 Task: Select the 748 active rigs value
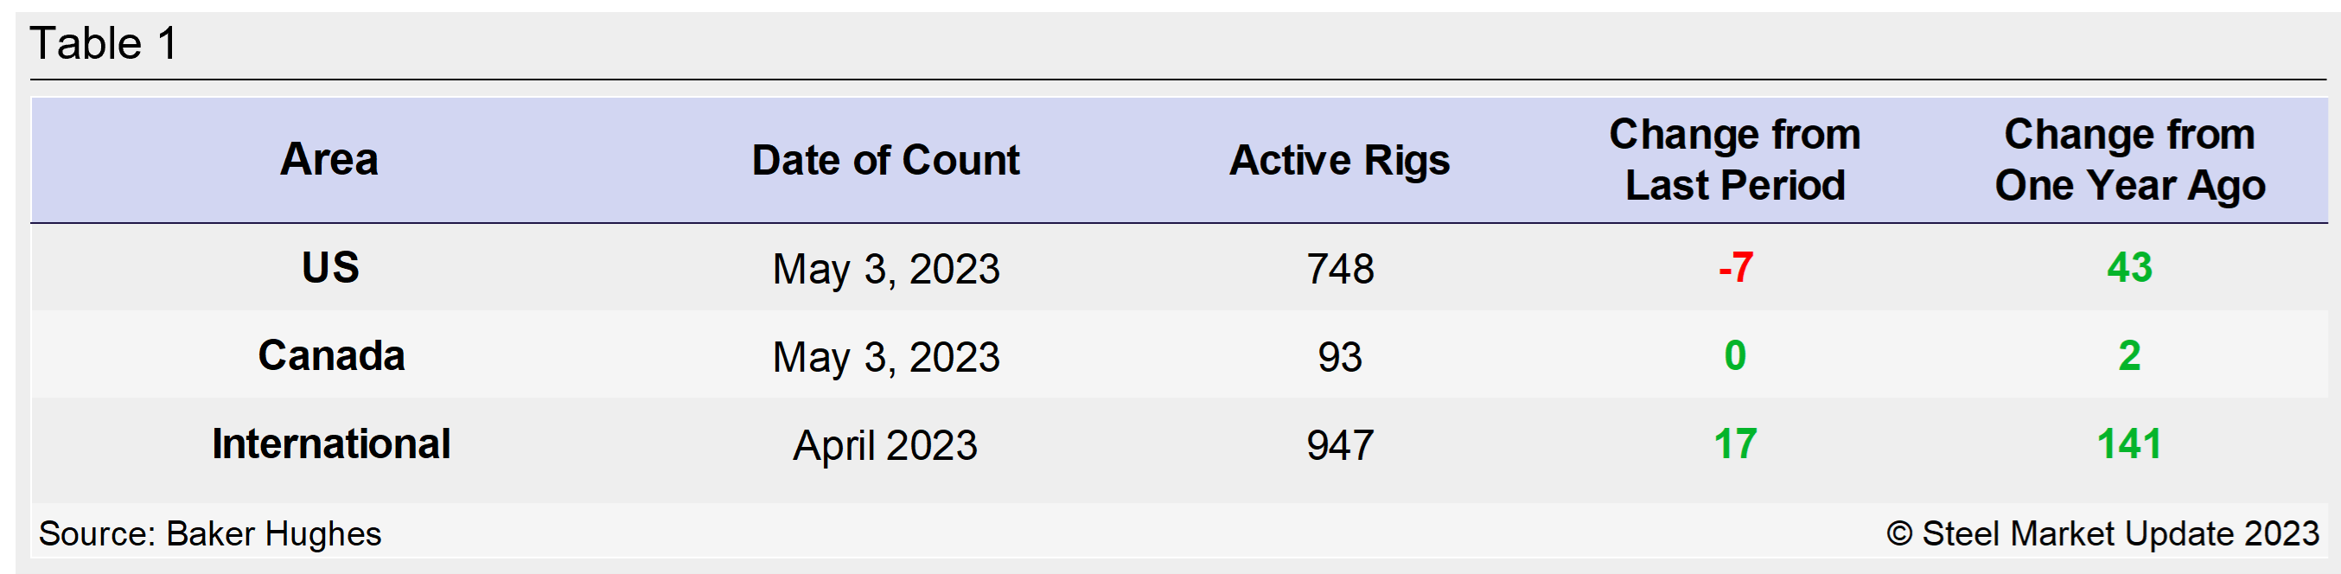click(x=1340, y=270)
